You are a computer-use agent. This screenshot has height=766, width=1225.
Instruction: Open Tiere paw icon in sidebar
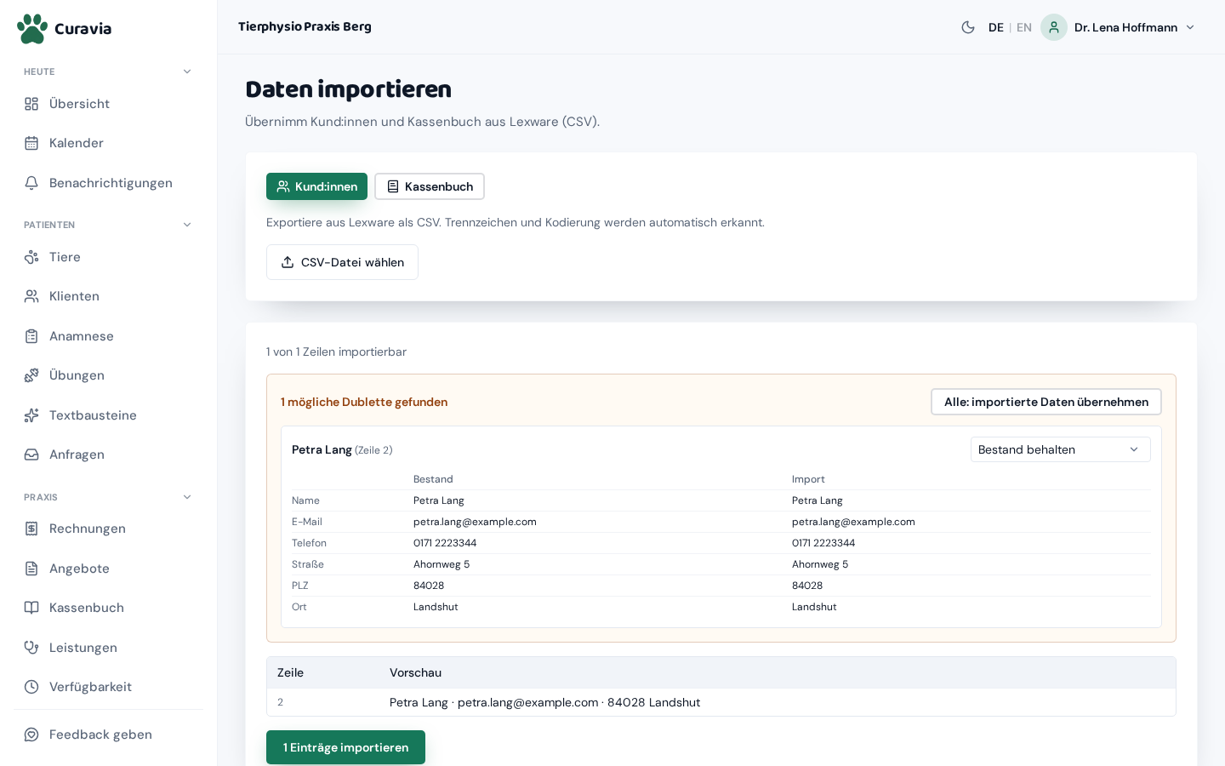tap(31, 257)
